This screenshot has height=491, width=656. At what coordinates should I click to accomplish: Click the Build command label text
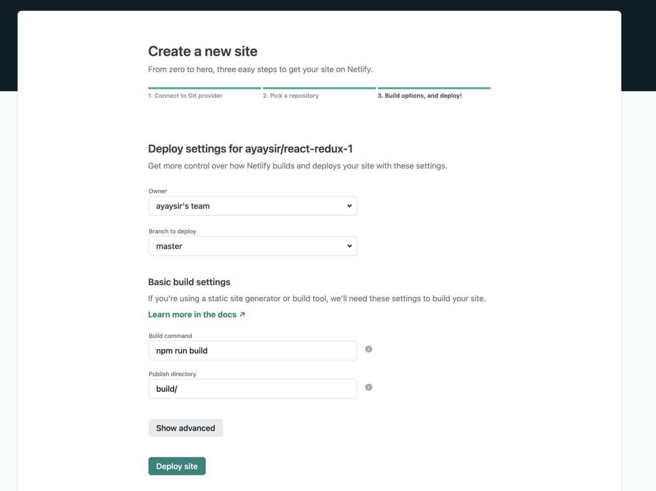pos(171,336)
